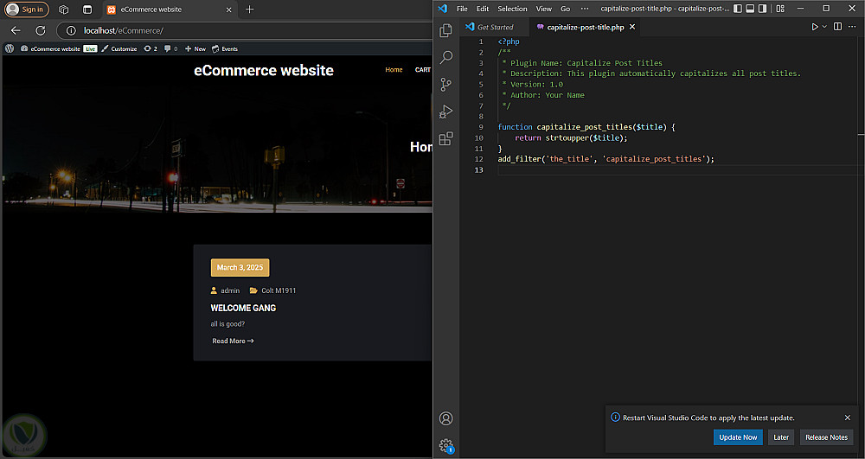865x459 pixels.
Task: Click the Update Now button
Action: coord(738,437)
